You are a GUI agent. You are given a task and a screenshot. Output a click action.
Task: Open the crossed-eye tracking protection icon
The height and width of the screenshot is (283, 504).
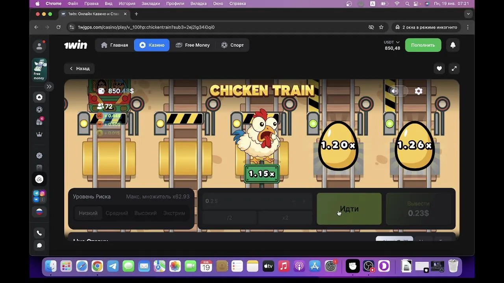[371, 27]
